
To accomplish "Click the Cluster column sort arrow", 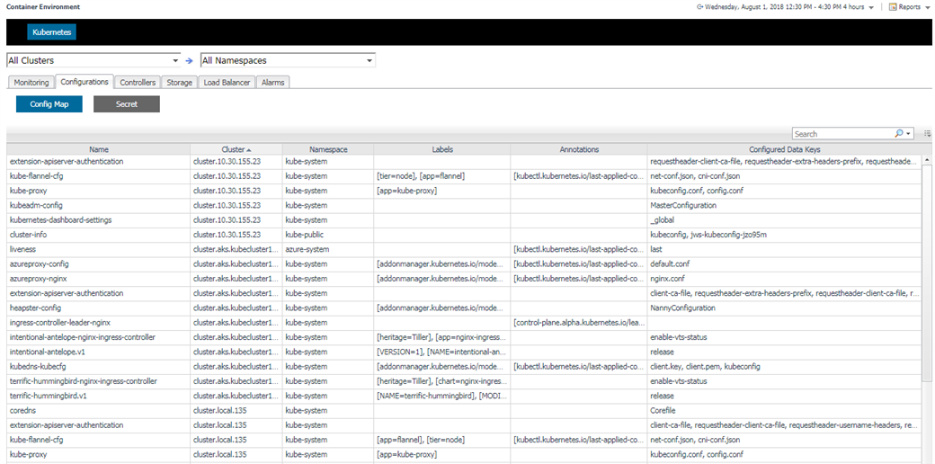I will coord(249,149).
